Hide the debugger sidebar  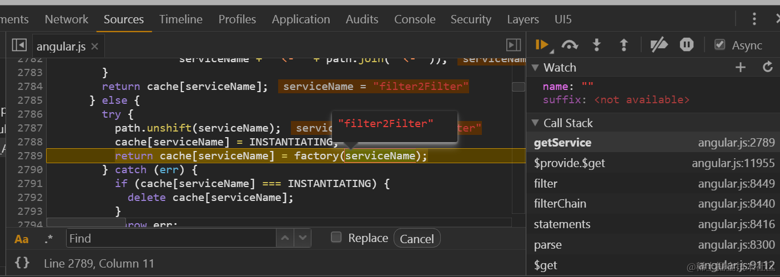[x=514, y=45]
